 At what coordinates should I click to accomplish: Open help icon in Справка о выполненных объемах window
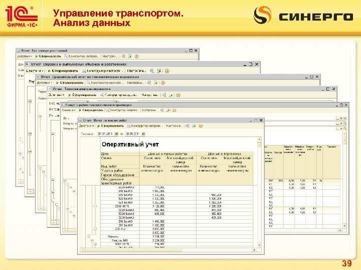coord(167,70)
